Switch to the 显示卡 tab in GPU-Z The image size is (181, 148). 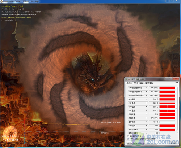129,83
